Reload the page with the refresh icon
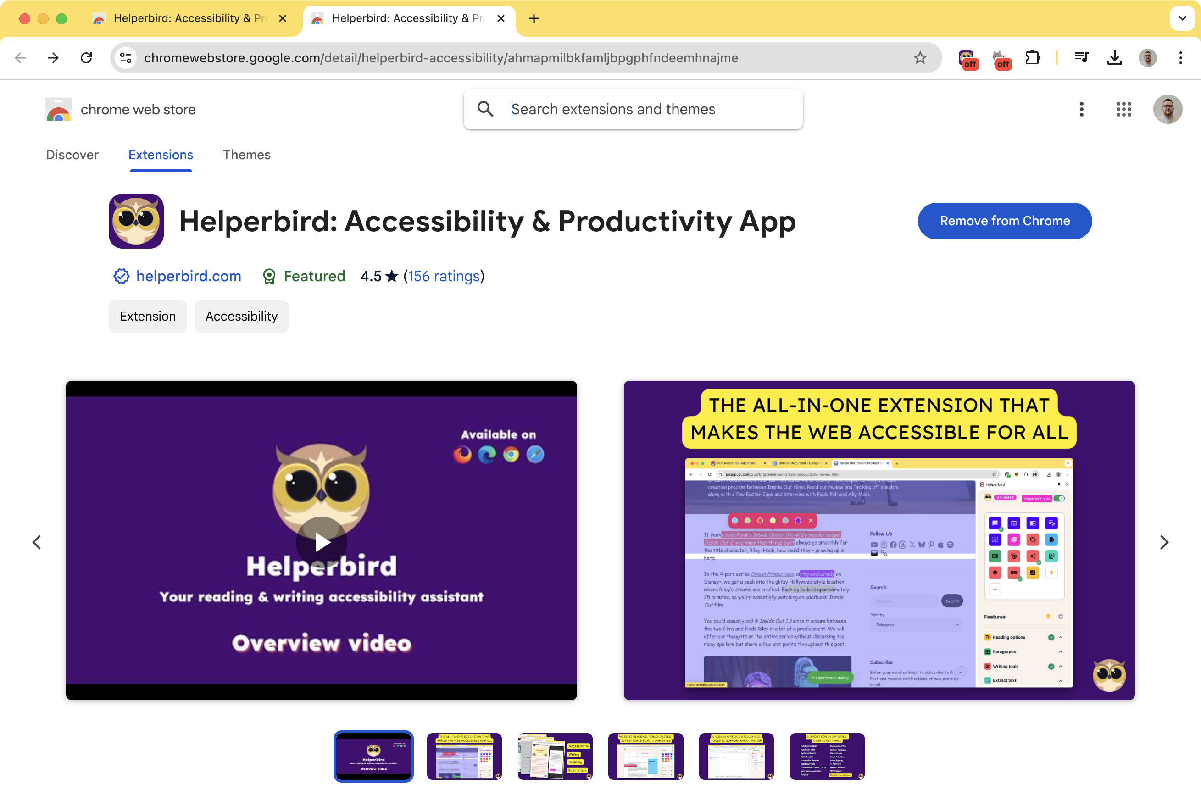This screenshot has width=1201, height=790. (86, 58)
